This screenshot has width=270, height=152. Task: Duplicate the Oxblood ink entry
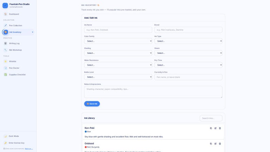[x=211, y=144]
